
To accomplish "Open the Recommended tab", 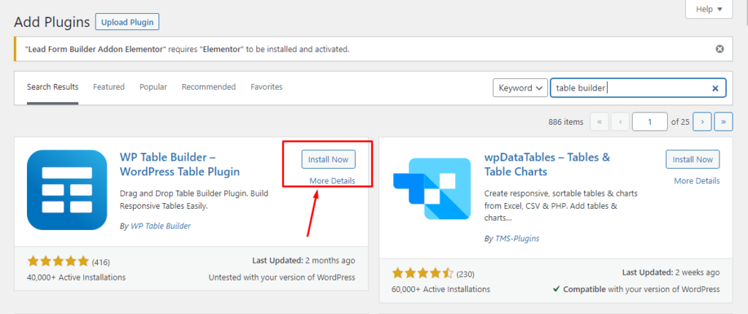I will [209, 87].
